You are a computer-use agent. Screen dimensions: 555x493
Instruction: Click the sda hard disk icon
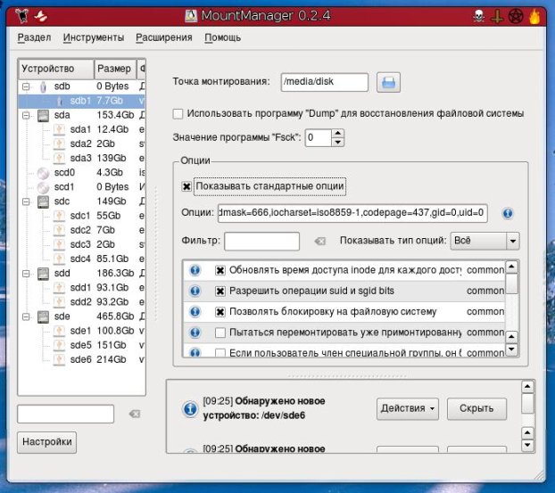click(43, 116)
